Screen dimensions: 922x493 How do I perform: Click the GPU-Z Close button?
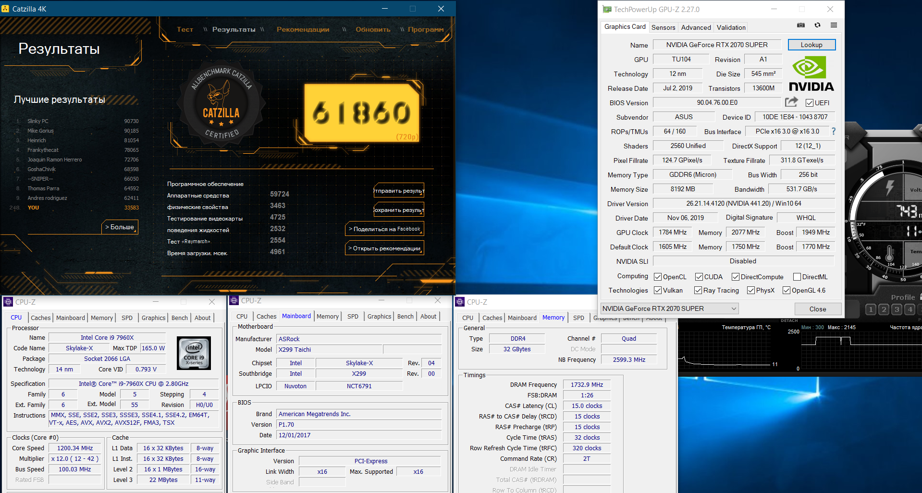(x=818, y=309)
